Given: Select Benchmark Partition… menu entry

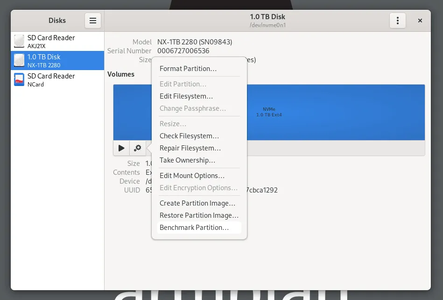Looking at the screenshot, I should tap(194, 228).
